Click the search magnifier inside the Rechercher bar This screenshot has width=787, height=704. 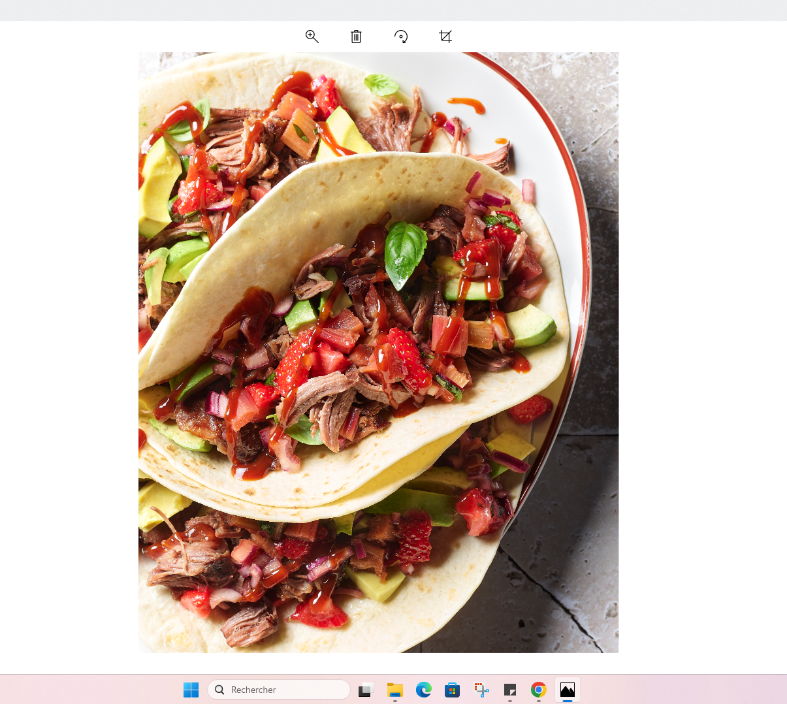pos(221,690)
